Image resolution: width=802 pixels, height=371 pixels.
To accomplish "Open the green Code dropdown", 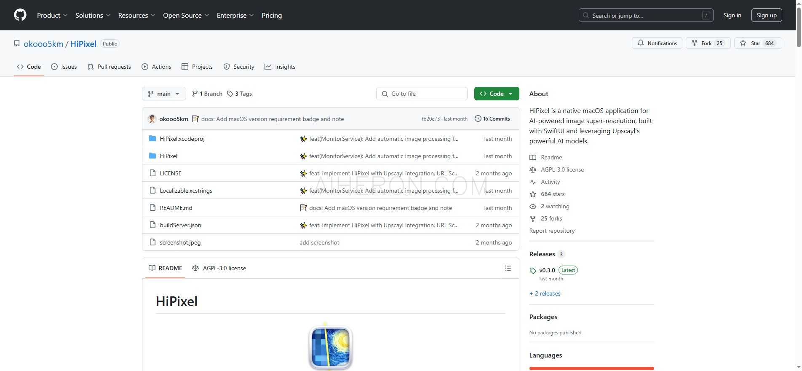I will point(497,94).
